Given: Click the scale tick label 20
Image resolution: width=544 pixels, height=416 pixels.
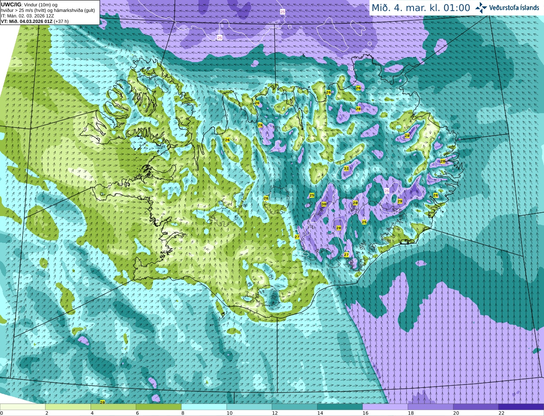Looking at the screenshot, I should point(457,413).
